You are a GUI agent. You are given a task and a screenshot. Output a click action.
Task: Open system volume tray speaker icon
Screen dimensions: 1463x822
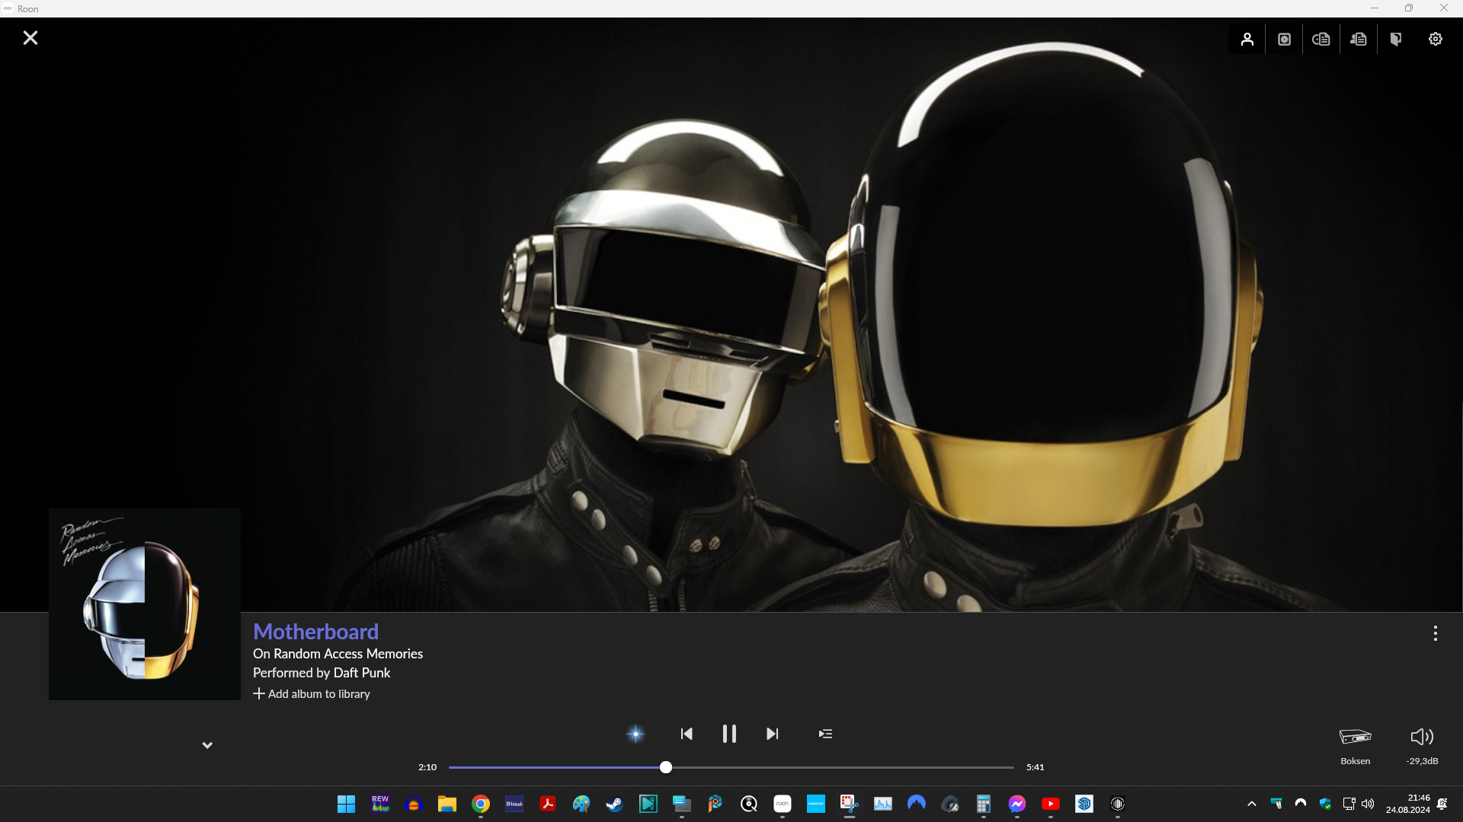coord(1368,804)
